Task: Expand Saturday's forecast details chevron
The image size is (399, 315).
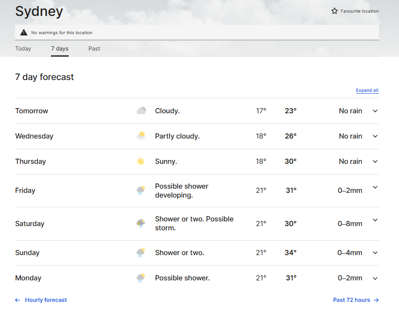Action: point(375,220)
